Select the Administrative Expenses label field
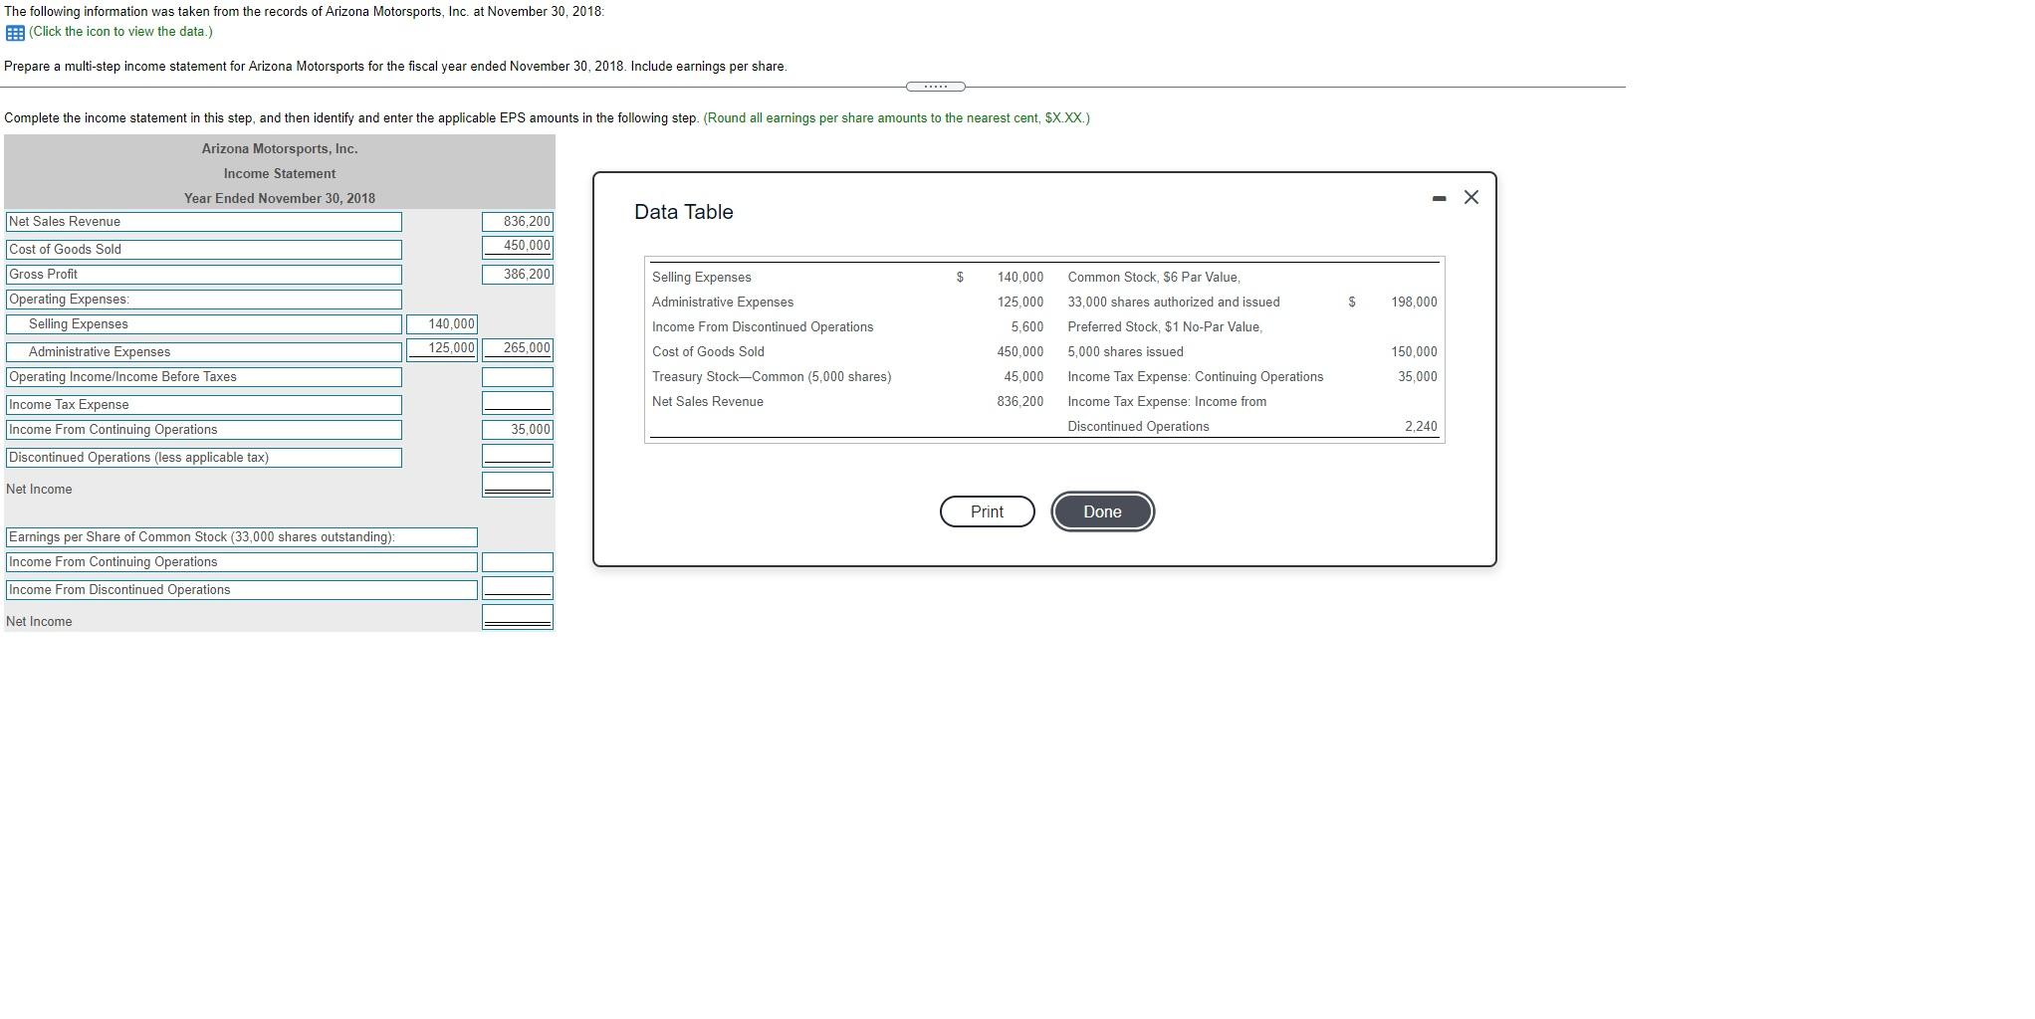2035x1019 pixels. tap(204, 352)
